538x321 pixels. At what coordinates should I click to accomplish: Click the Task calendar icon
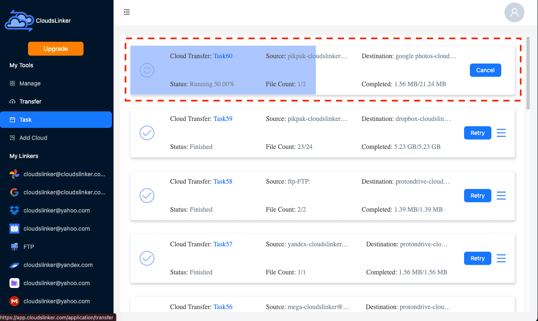click(12, 120)
